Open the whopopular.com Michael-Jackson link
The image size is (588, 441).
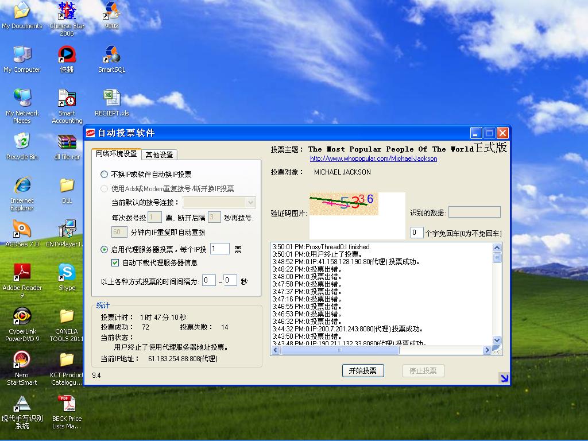[373, 158]
